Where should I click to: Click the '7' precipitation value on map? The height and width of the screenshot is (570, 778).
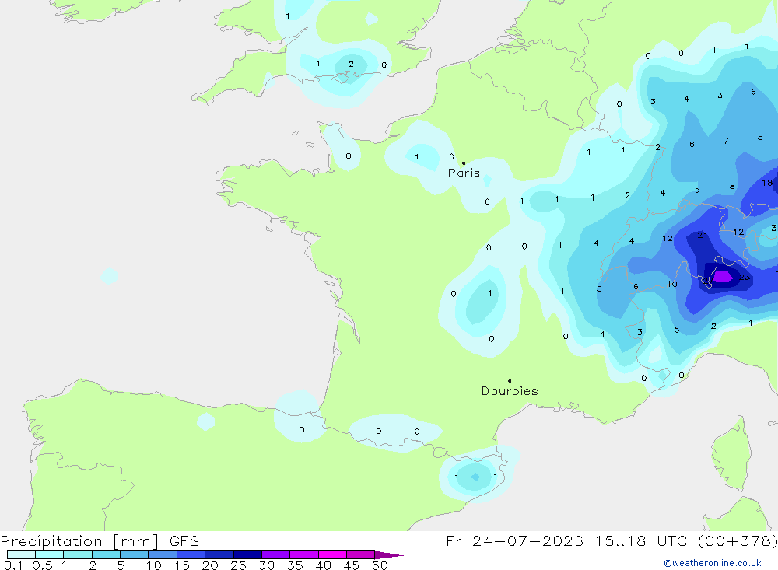726,141
